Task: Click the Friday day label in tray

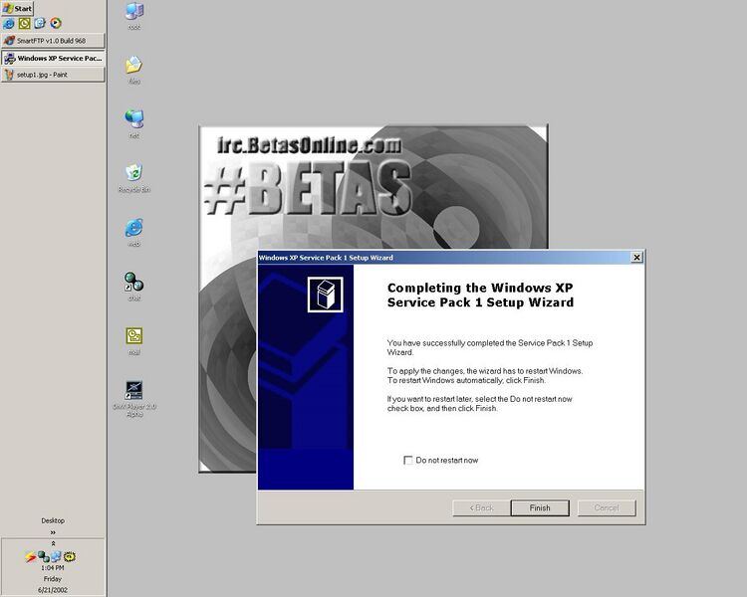Action: [x=53, y=579]
